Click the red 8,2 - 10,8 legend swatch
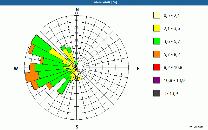 click(x=157, y=67)
